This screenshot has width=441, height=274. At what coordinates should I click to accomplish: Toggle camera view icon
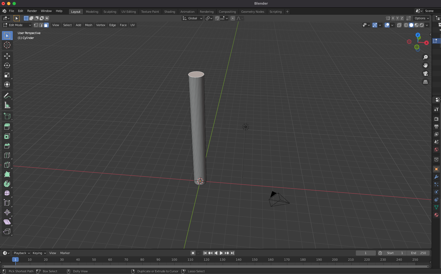pos(425,74)
